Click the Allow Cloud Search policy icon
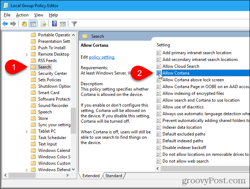Screen dimensions: 250x189 (x=159, y=66)
